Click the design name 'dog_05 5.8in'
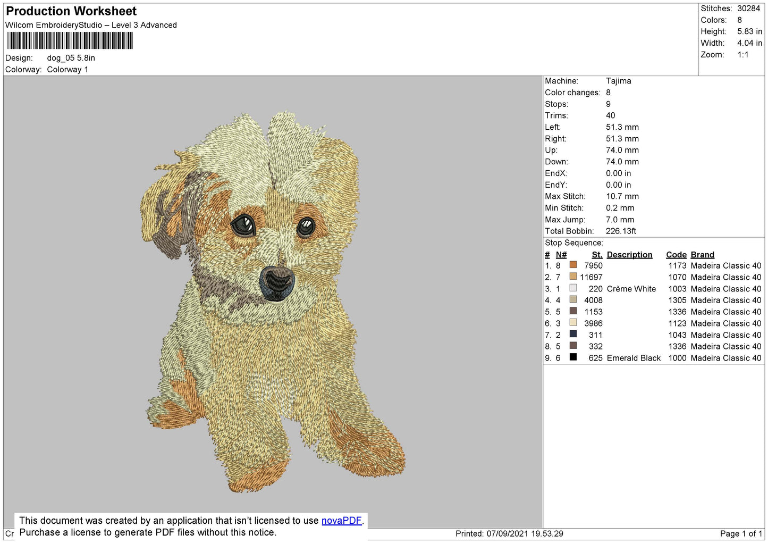The image size is (768, 543). pos(71,58)
